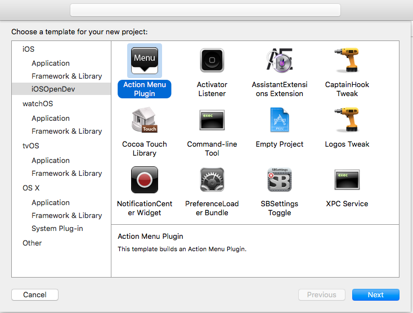Image resolution: width=413 pixels, height=313 pixels.
Task: Pick the CaptainHook Tweak drill icon
Action: (347, 60)
